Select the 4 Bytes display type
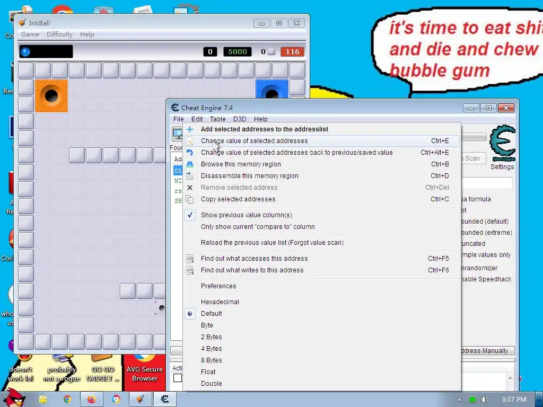Image resolution: width=543 pixels, height=407 pixels. [211, 349]
